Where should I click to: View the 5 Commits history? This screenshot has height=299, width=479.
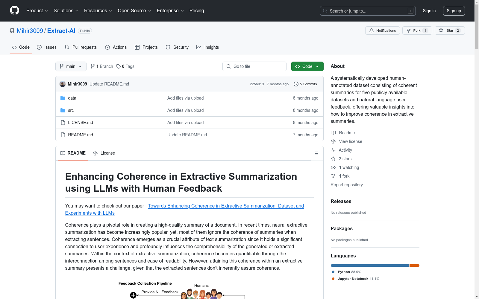tap(305, 84)
